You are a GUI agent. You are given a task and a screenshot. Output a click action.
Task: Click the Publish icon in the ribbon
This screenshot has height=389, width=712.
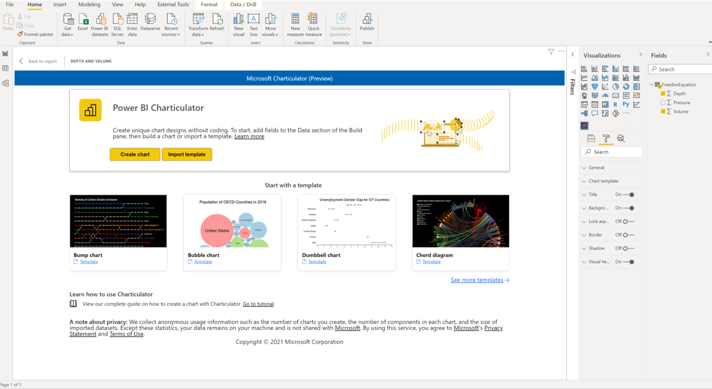coord(367,23)
